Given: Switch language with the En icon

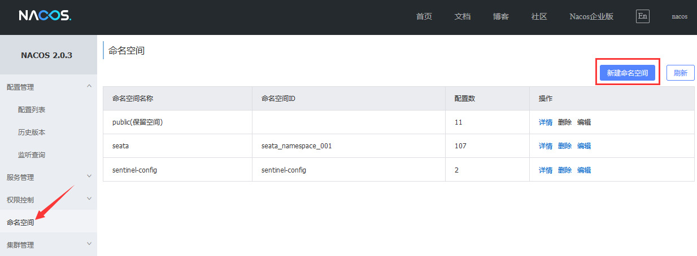Looking at the screenshot, I should pos(642,16).
